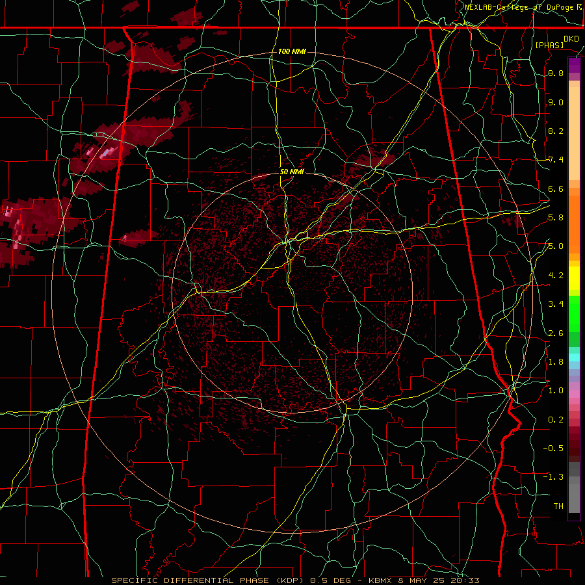
Task: Click the 3.4 scale value
Action: pos(556,304)
